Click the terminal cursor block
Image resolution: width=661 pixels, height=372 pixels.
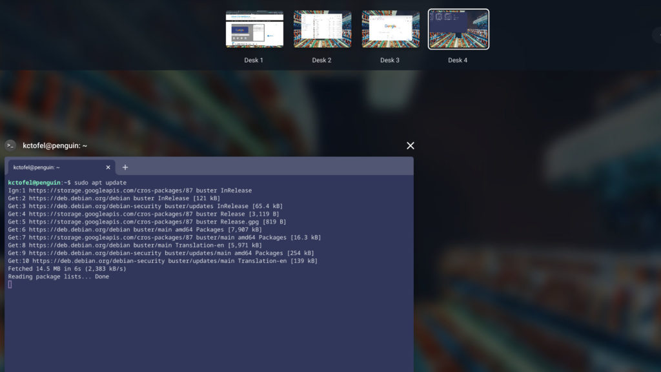click(10, 285)
